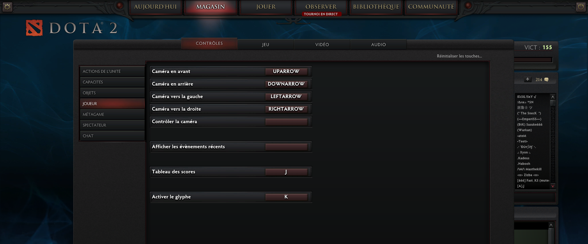Open the VIDÉO settings tab
The height and width of the screenshot is (244, 588).
(x=322, y=44)
